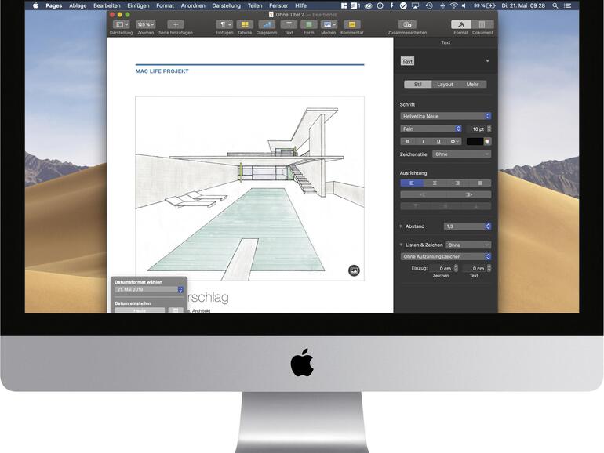Open the Darstellung menu in menu bar
Viewport: 604px width, 453px height.
(x=226, y=5)
